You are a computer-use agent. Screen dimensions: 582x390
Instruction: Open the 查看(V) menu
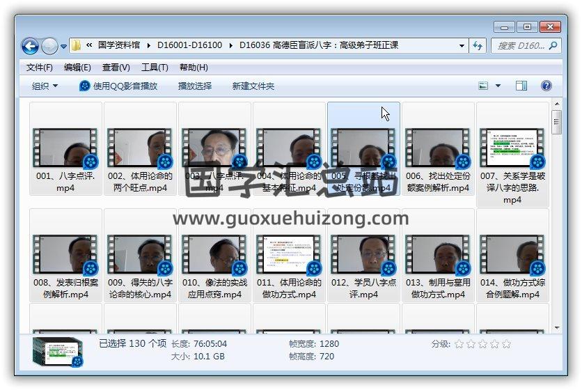coord(116,68)
